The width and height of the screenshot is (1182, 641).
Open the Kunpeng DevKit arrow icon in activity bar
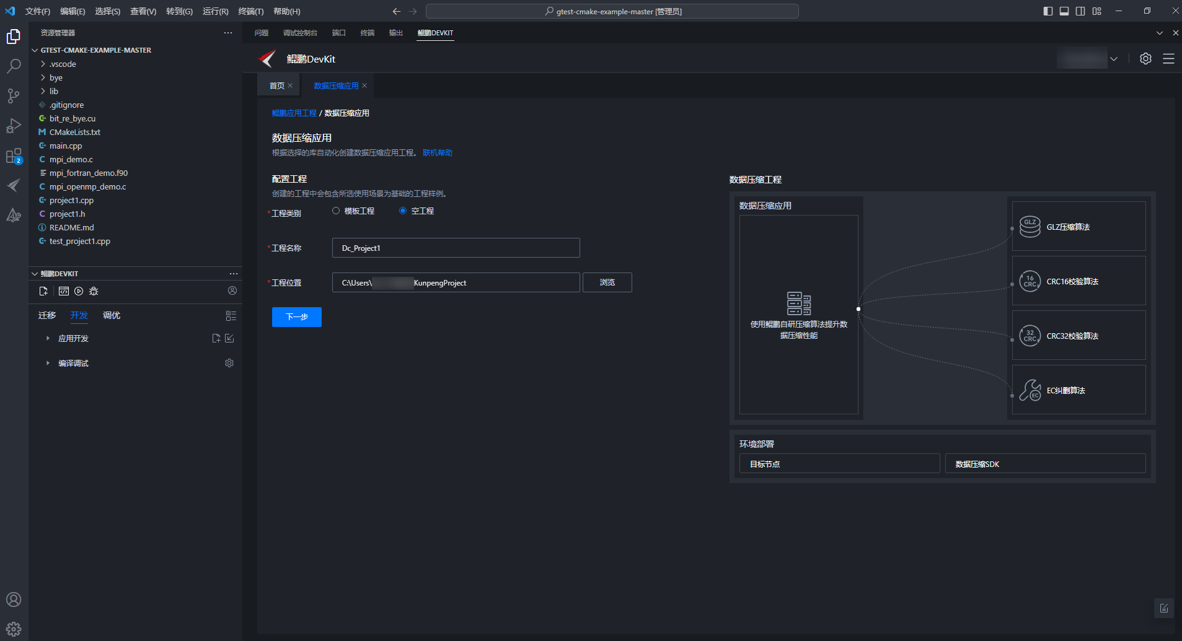click(x=14, y=185)
